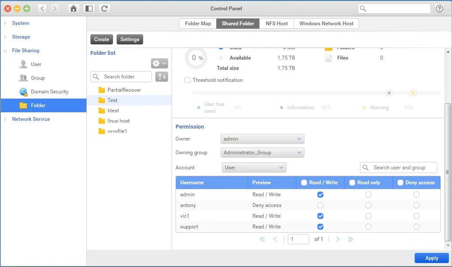The image size is (452, 267).
Task: Click the Warning threshold slider handle
Action: click(413, 93)
